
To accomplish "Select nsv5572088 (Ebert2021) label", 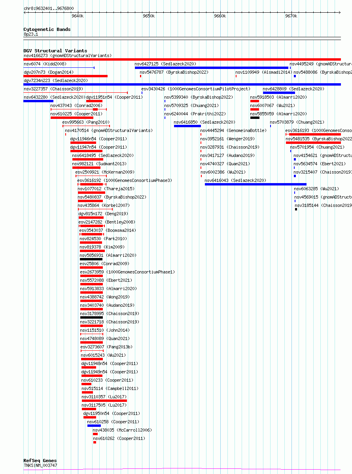I will coord(106,281).
